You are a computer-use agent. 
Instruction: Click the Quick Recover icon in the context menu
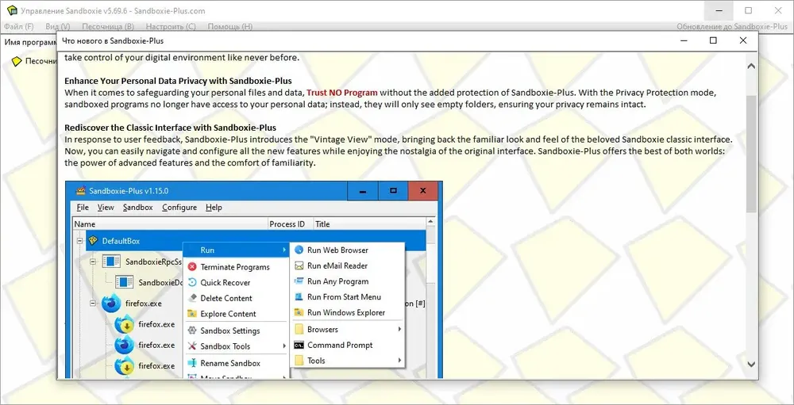(192, 283)
